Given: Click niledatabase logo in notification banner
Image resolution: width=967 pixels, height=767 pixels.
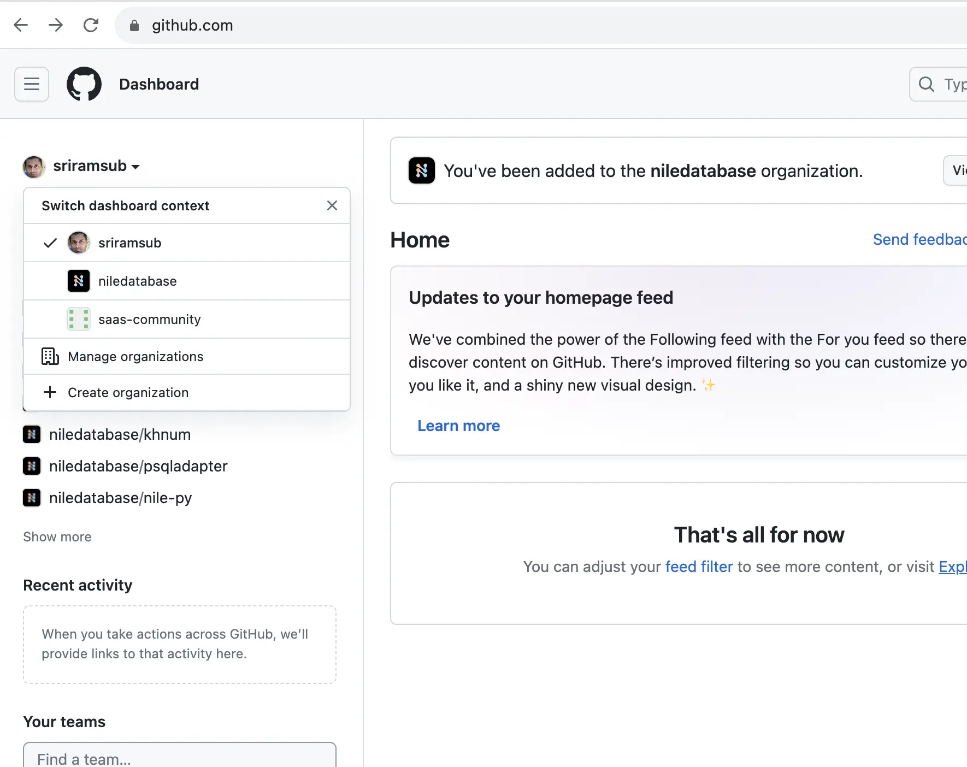Looking at the screenshot, I should [421, 170].
